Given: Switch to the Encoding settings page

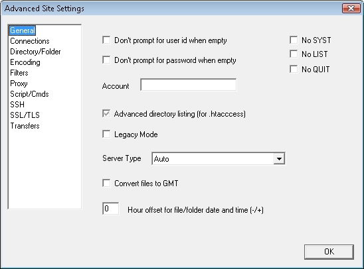Looking at the screenshot, I should 25,62.
